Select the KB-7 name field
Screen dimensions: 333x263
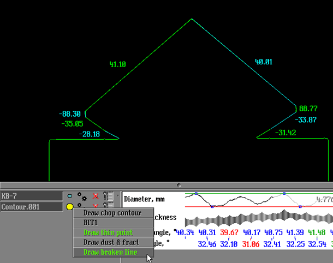point(31,196)
